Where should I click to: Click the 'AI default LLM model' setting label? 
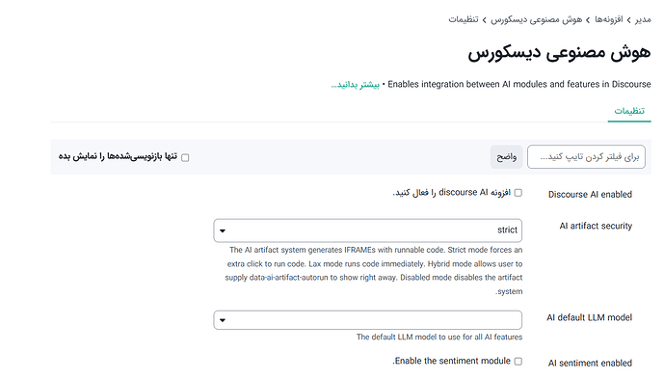[x=589, y=317]
